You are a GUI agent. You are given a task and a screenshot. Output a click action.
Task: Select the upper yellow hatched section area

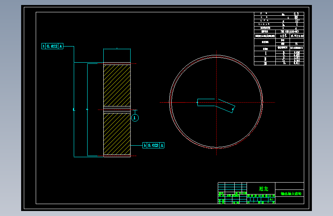click(x=117, y=85)
